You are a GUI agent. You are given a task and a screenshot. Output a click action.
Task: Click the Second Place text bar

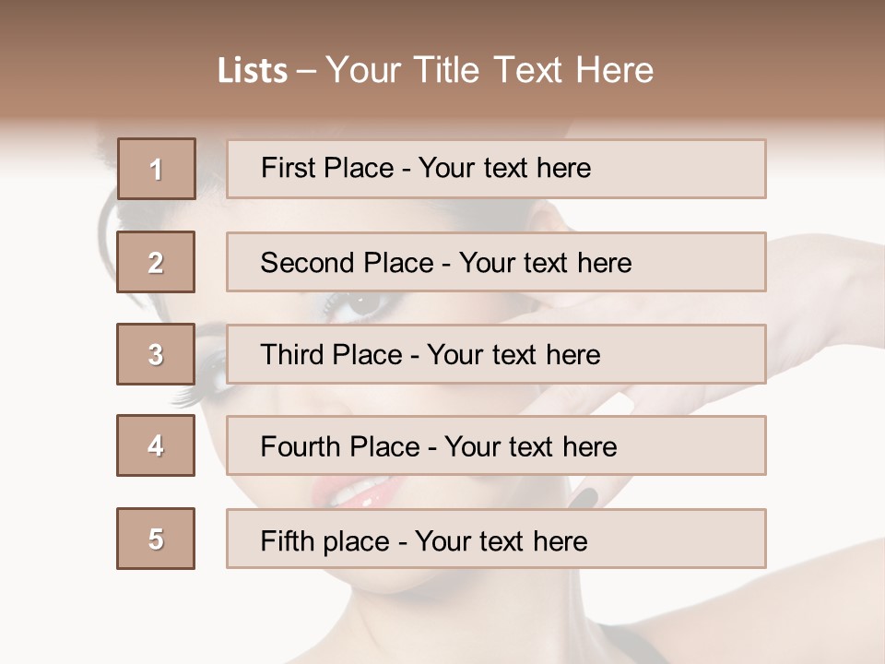pyautogui.click(x=496, y=262)
